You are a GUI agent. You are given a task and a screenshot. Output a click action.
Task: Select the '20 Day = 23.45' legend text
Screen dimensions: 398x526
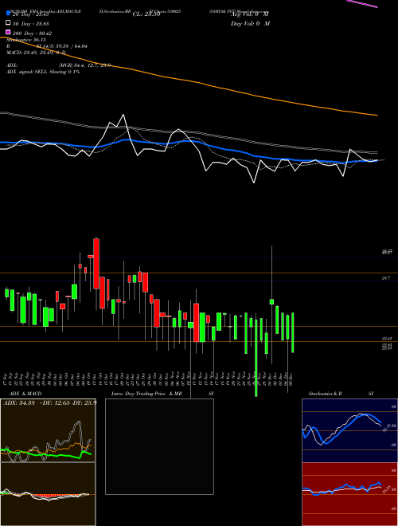click(x=31, y=14)
